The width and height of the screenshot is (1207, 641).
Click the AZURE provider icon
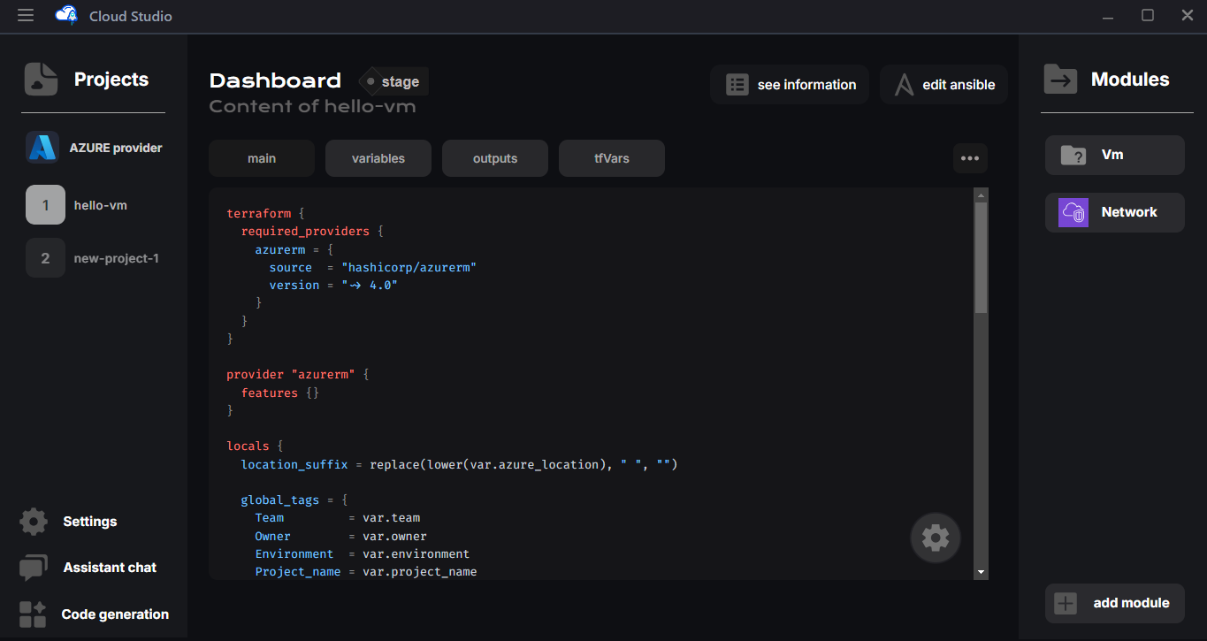pos(42,148)
